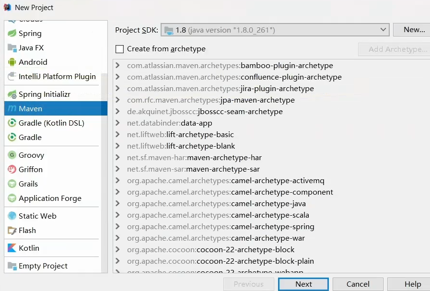
Task: Expand camel-archetype-component node
Action: pyautogui.click(x=117, y=192)
